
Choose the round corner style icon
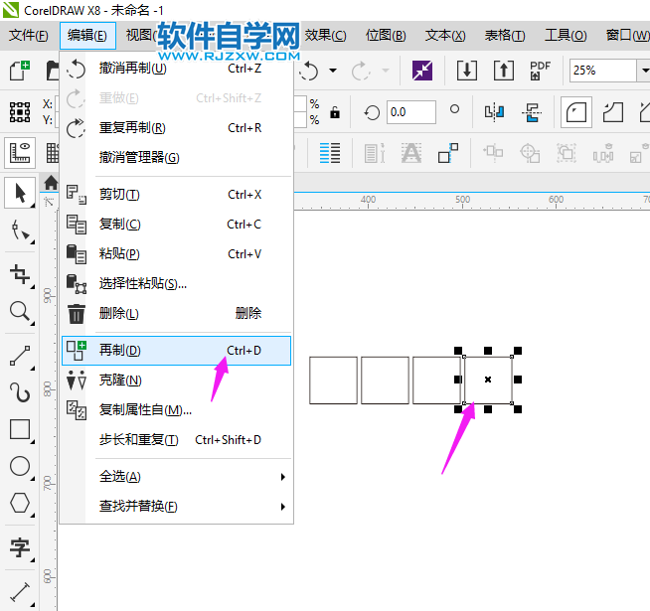pyautogui.click(x=576, y=112)
